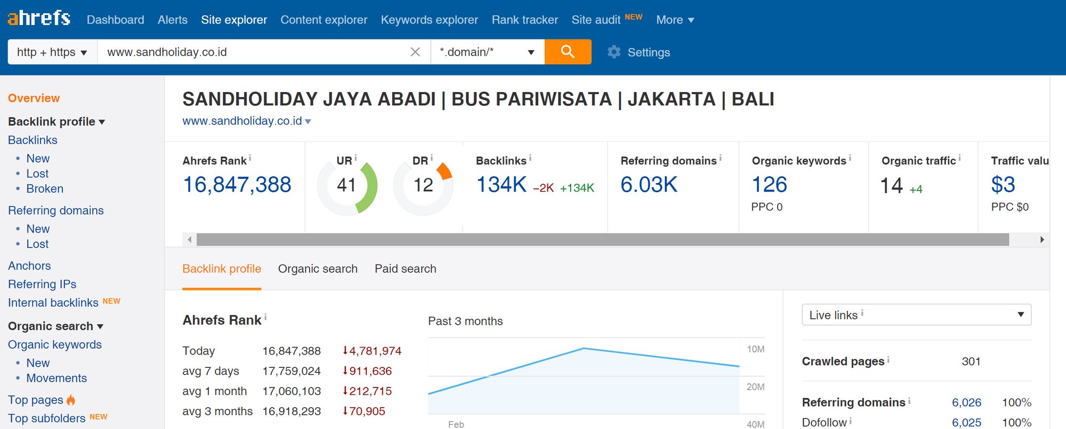Image resolution: width=1066 pixels, height=429 pixels.
Task: Click the 17,759,024 avg 7 days value
Action: coord(292,371)
